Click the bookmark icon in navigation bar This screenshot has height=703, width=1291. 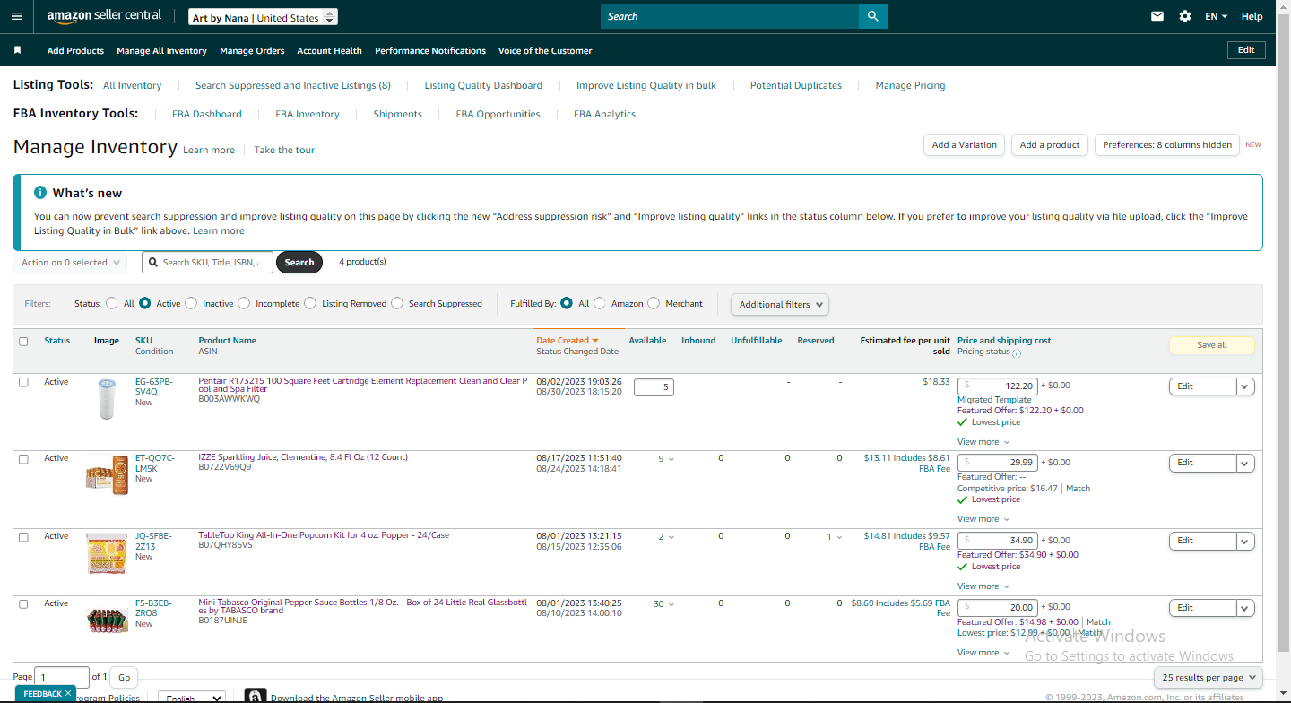coord(17,50)
